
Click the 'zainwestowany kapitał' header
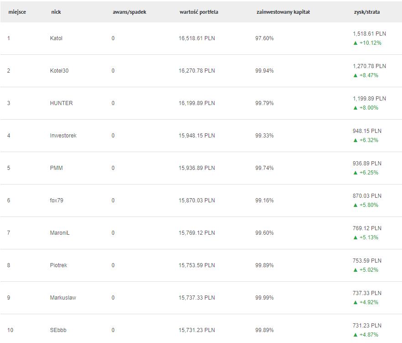pyautogui.click(x=283, y=12)
